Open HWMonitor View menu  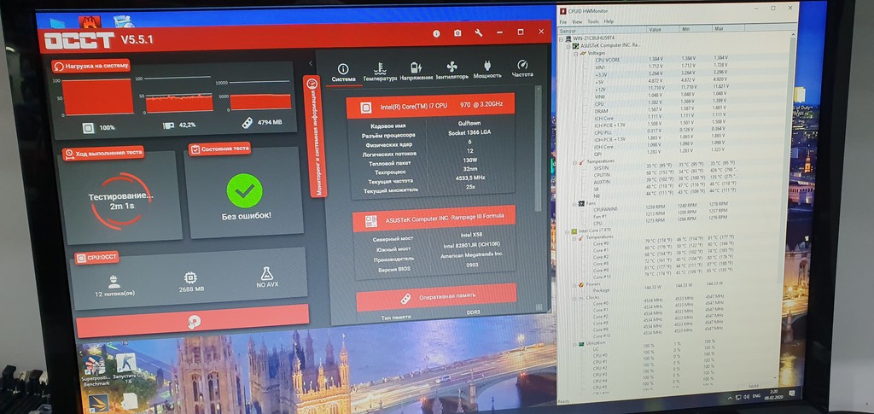tap(577, 21)
